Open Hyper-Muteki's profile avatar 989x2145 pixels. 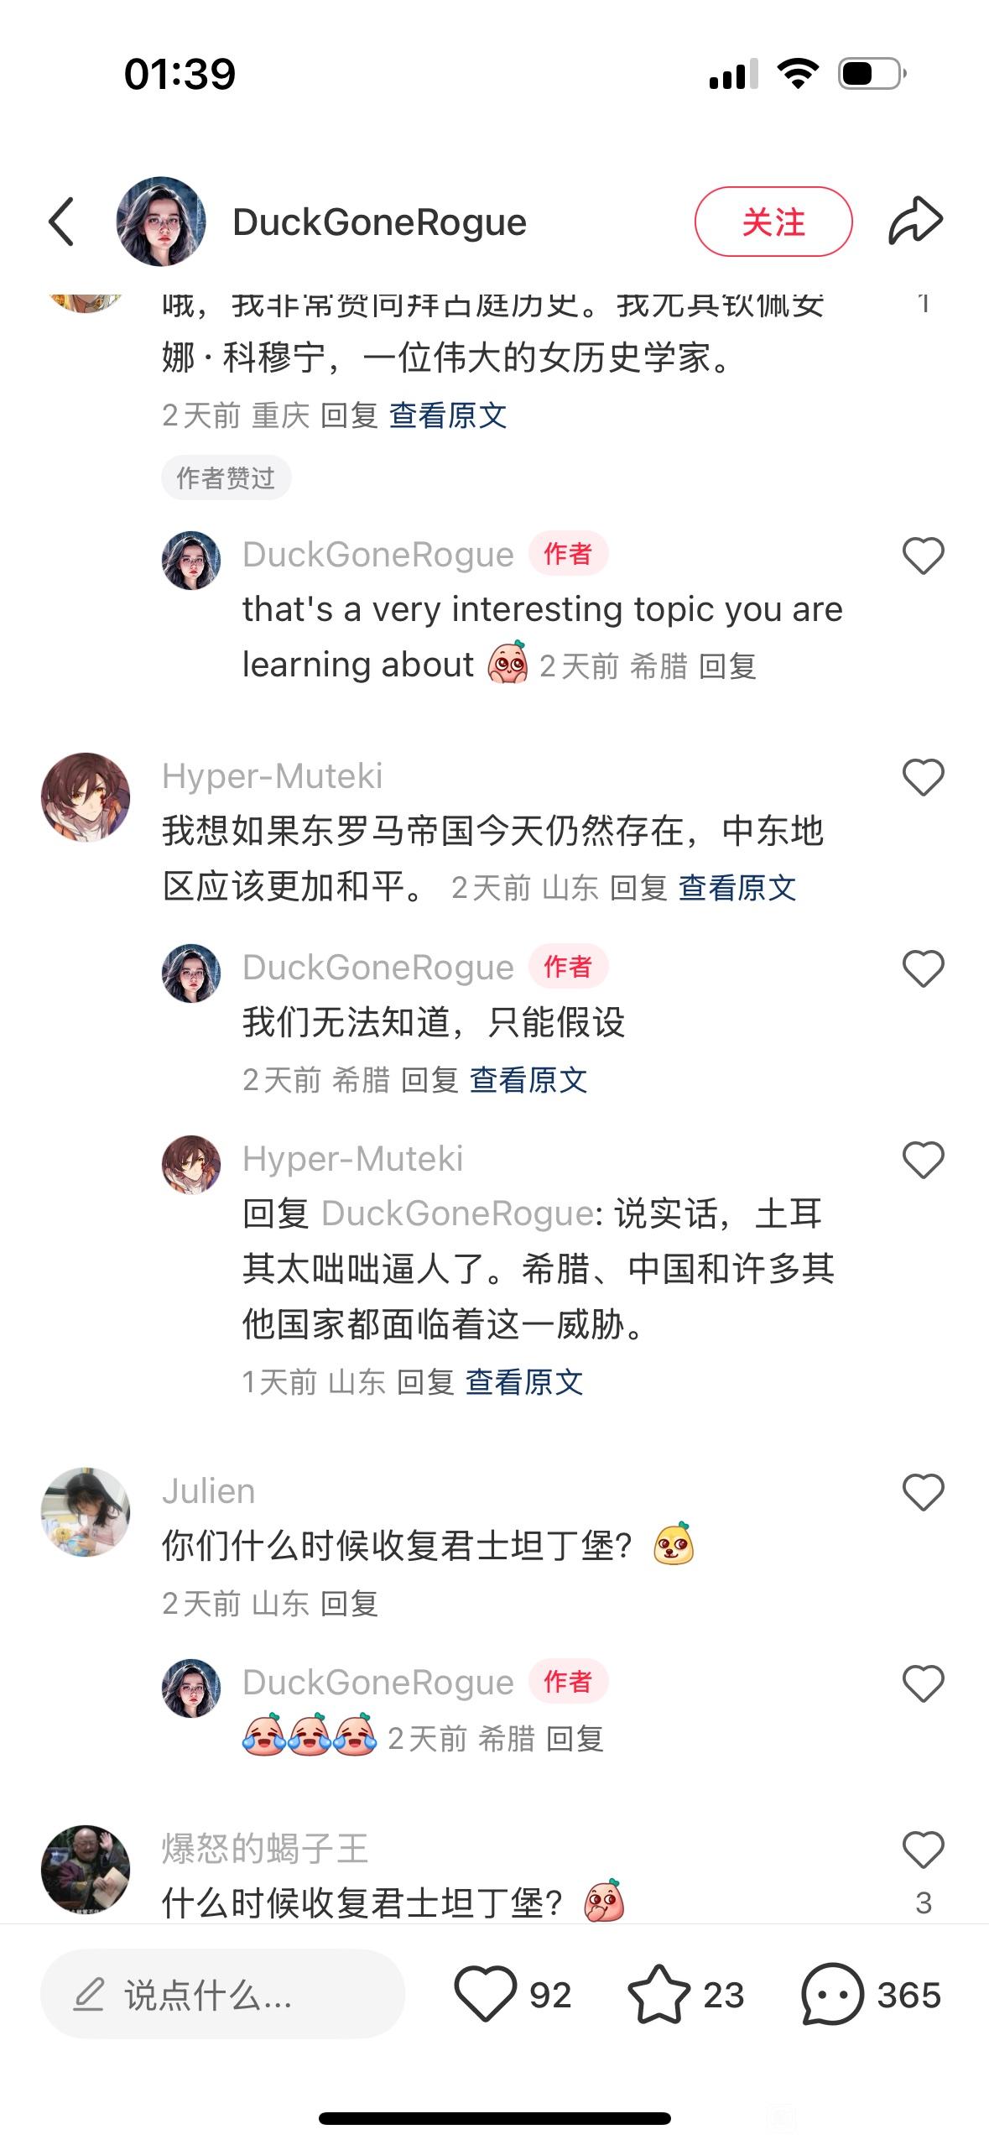86,797
